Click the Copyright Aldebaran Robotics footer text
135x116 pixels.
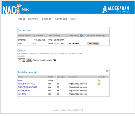coord(68,110)
